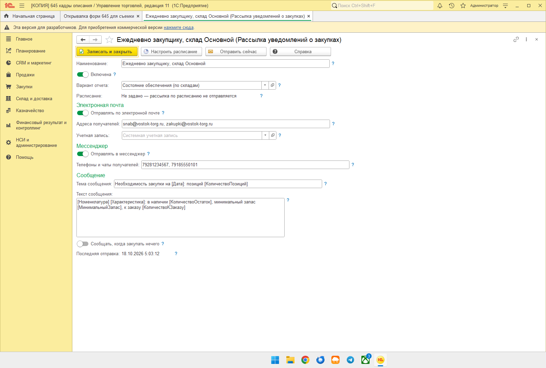Click Настроить расписание button

tap(171, 51)
